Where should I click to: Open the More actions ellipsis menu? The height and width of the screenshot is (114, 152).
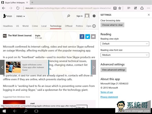tap(148, 8)
